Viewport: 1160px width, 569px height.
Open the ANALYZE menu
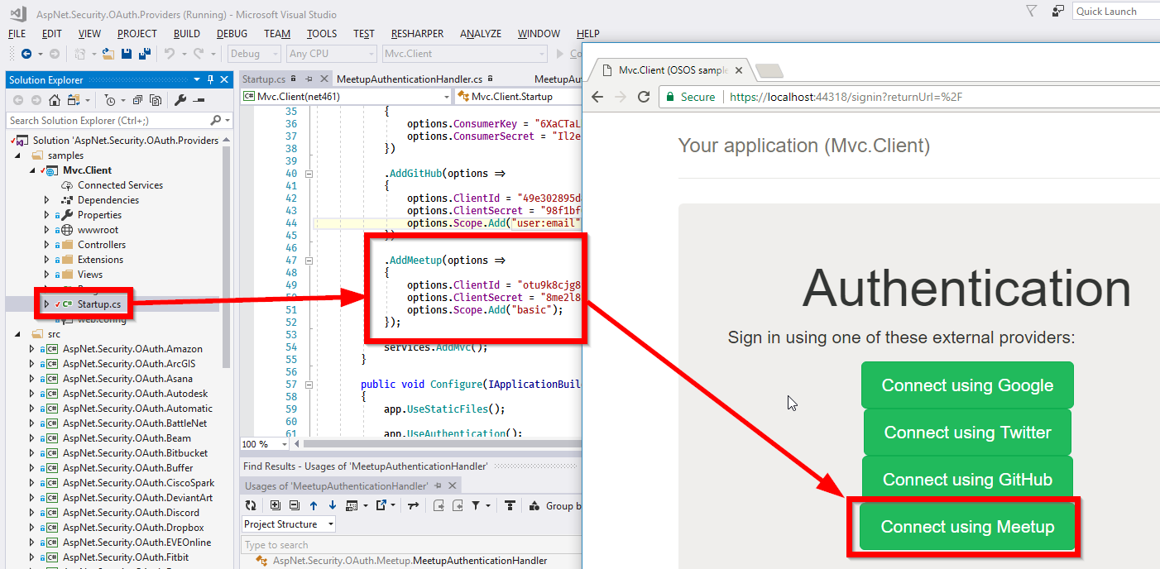(x=481, y=34)
